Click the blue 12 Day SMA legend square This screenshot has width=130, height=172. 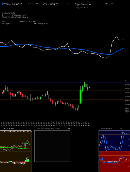(x=3, y=4)
